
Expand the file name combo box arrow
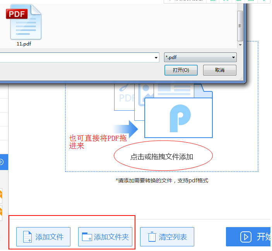click(x=156, y=57)
